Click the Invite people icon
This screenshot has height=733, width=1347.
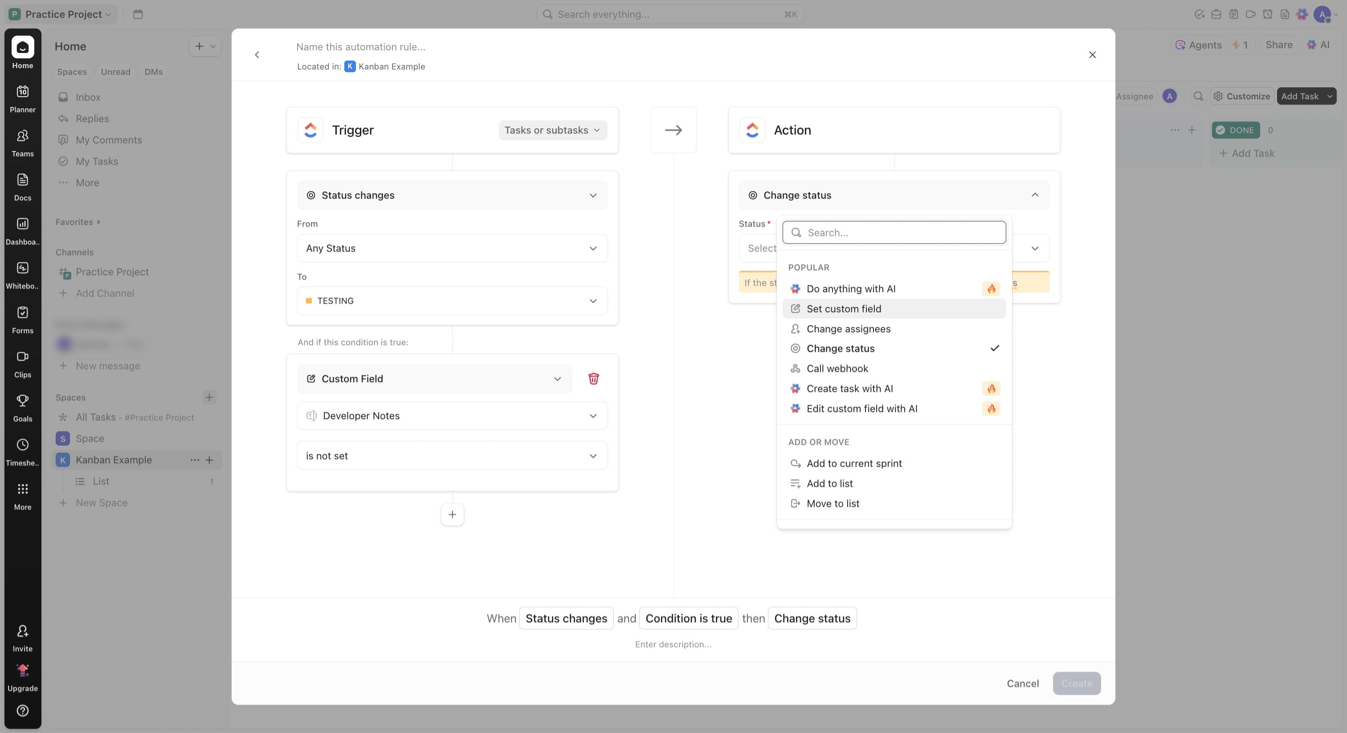click(x=22, y=637)
